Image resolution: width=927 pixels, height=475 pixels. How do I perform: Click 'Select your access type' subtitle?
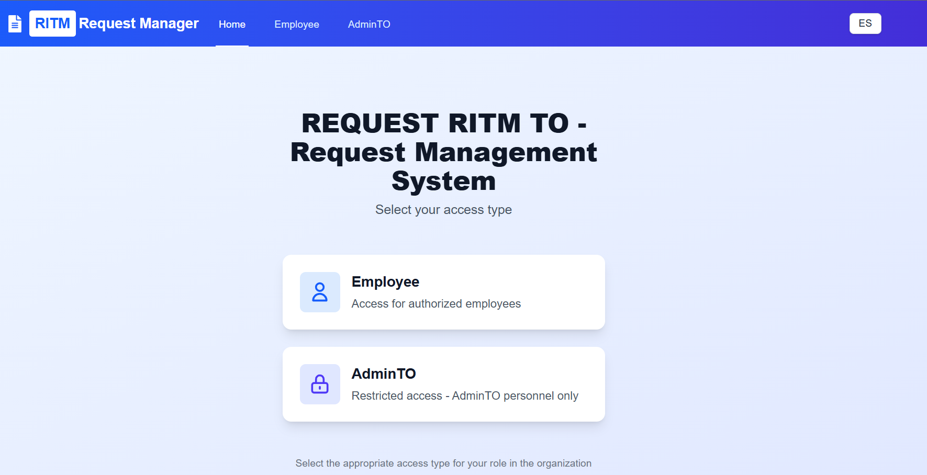point(443,210)
